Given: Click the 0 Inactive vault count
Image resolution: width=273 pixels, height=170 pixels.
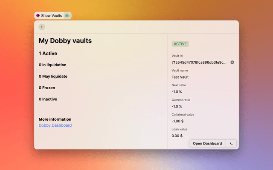Looking at the screenshot, I should (48, 99).
